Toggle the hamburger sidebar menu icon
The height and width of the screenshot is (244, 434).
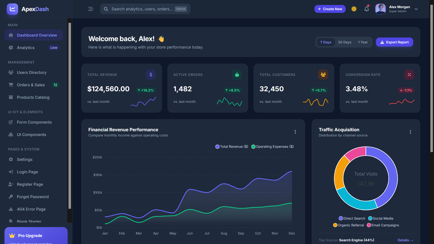[91, 9]
